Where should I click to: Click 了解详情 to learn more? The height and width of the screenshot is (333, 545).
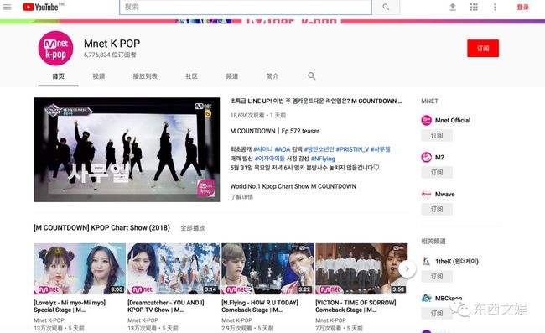(x=241, y=197)
